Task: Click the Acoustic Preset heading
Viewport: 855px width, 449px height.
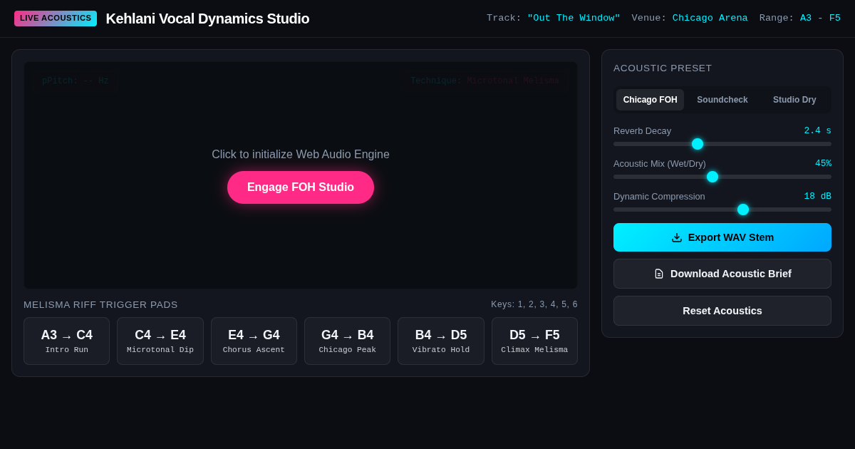Action: coord(663,68)
